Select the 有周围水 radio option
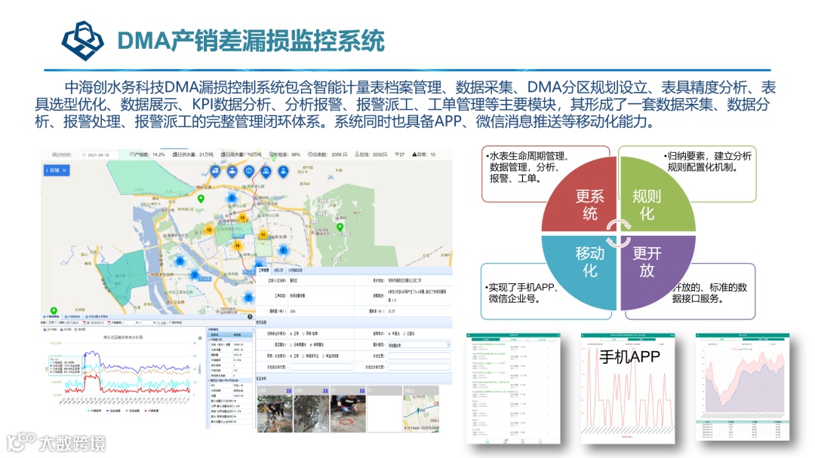 click(x=311, y=345)
